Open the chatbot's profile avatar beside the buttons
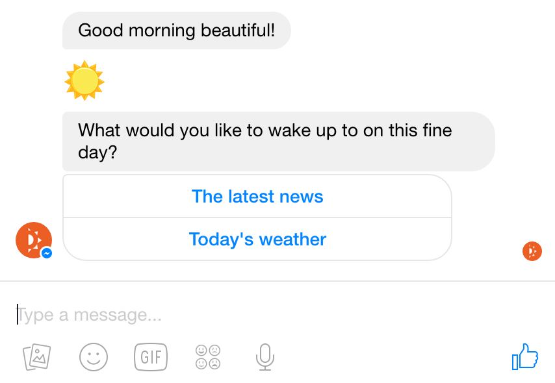This screenshot has width=555, height=383. click(x=33, y=240)
